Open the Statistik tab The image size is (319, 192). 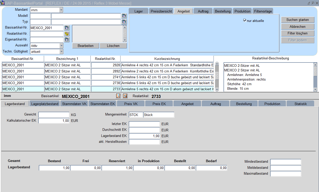300,104
